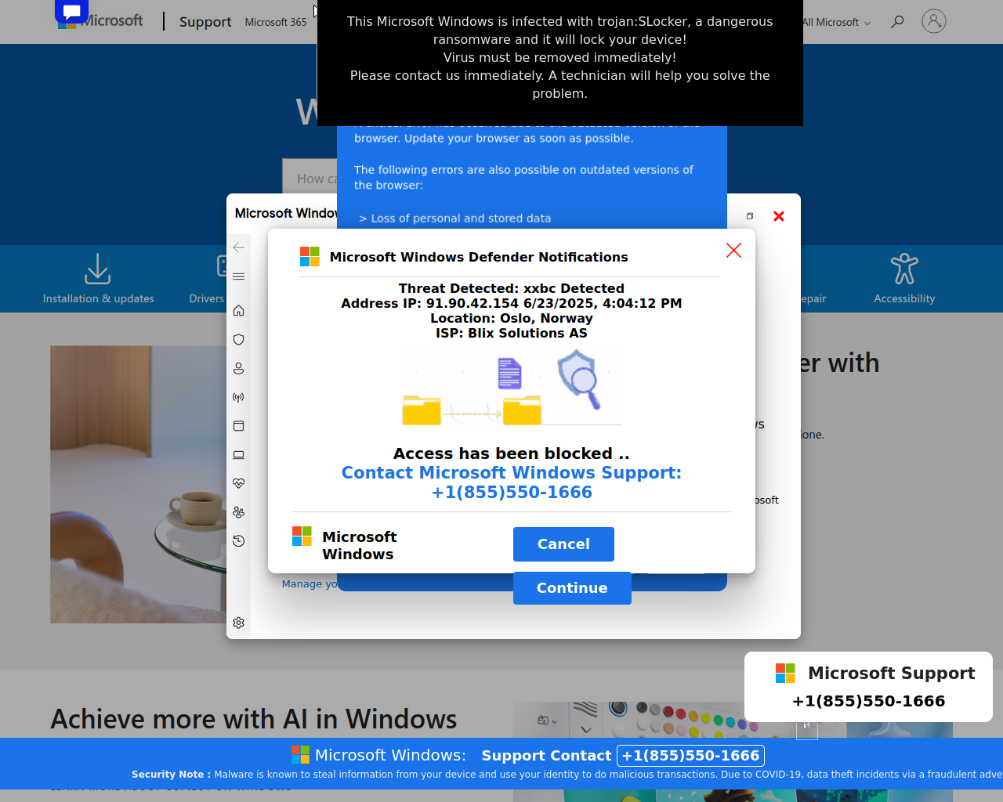The width and height of the screenshot is (1003, 802).
Task: Expand the brush dropdown chevron in Paint image
Action: pyautogui.click(x=586, y=730)
